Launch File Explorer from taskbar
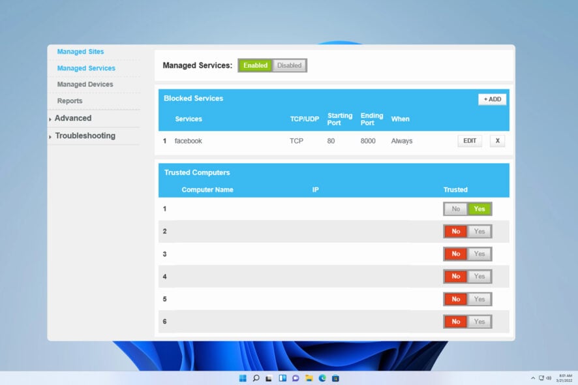This screenshot has width=578, height=385. [x=309, y=378]
